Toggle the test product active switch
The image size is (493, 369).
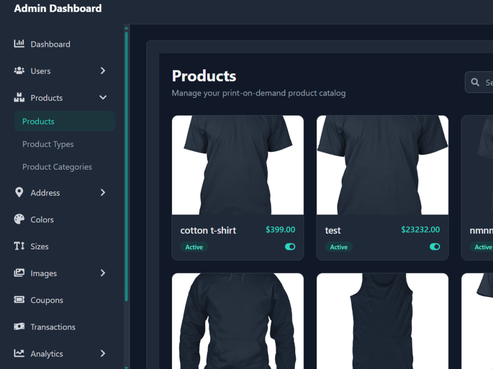(435, 247)
